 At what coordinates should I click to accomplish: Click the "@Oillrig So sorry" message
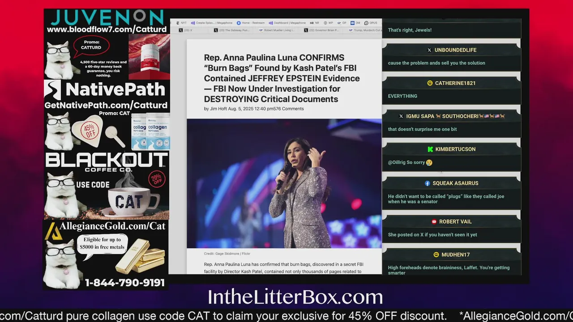point(410,162)
